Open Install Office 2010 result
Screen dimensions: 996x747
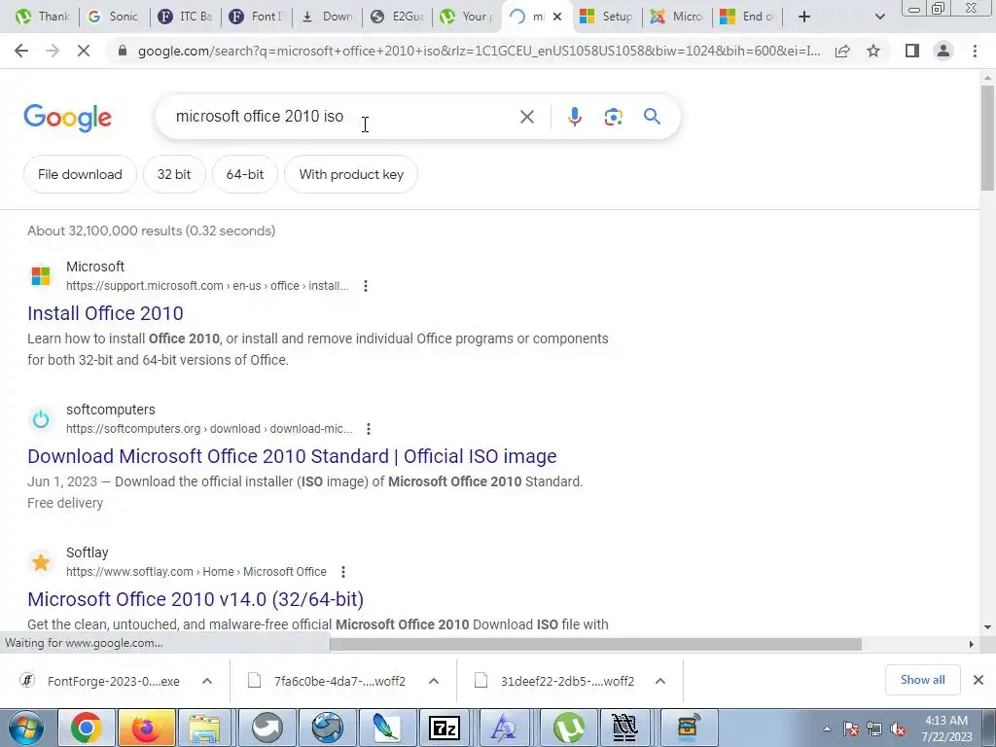coord(105,313)
